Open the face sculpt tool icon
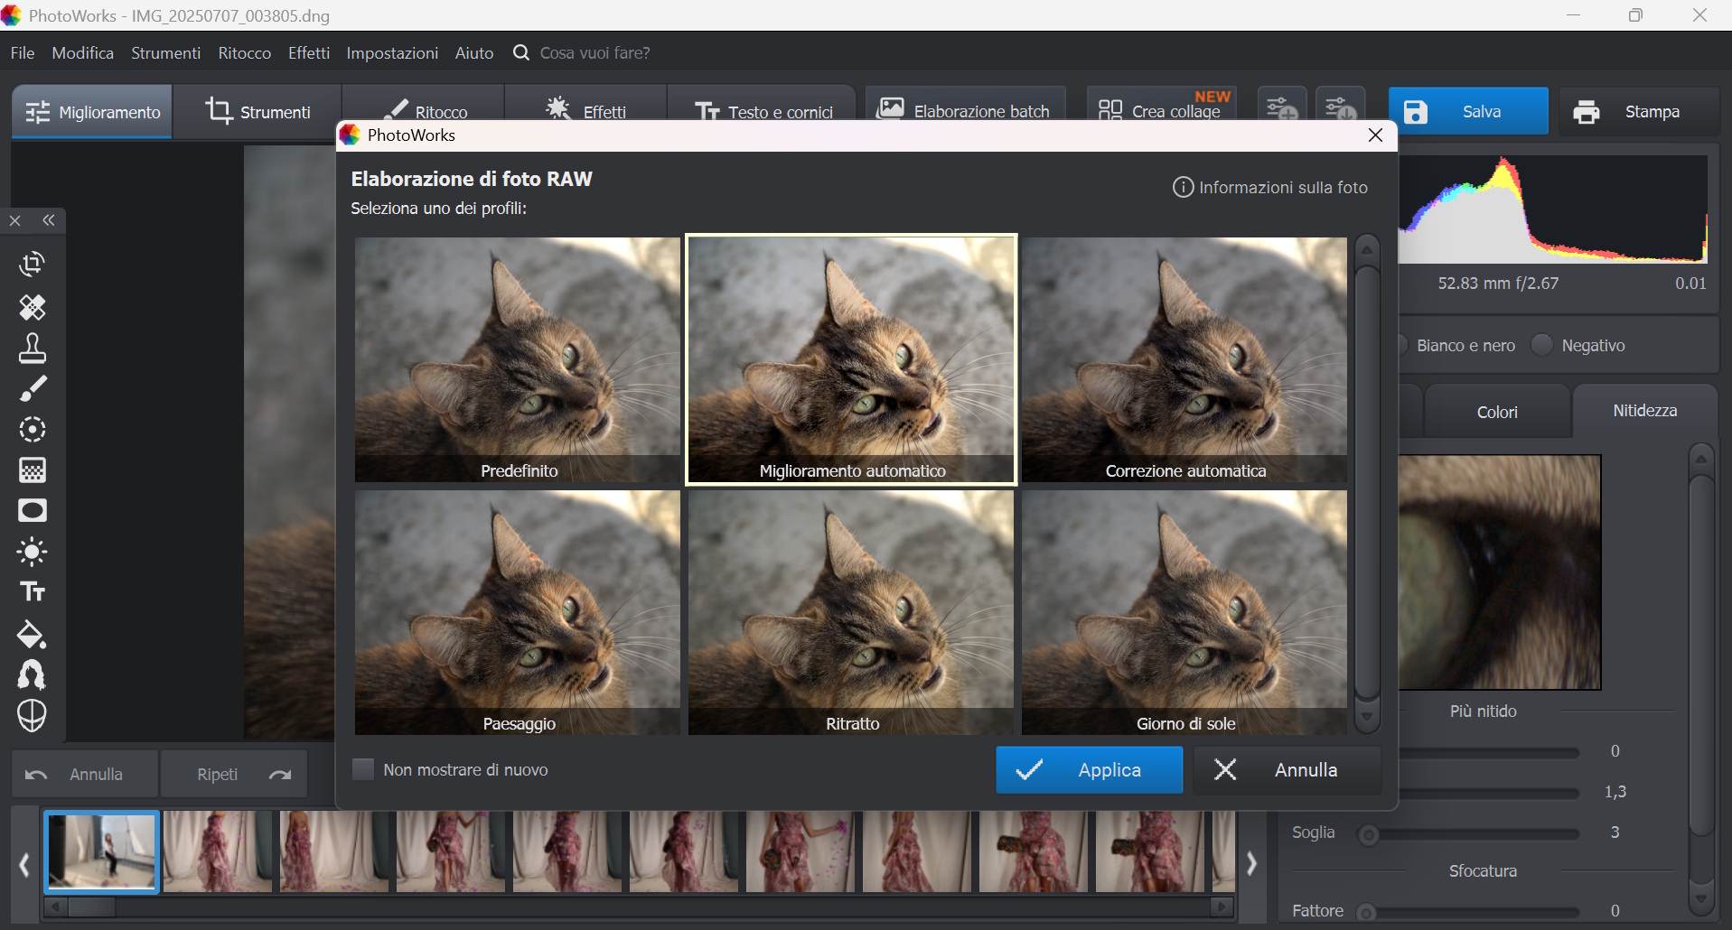Screen dimensions: 1732x930 click(x=33, y=716)
